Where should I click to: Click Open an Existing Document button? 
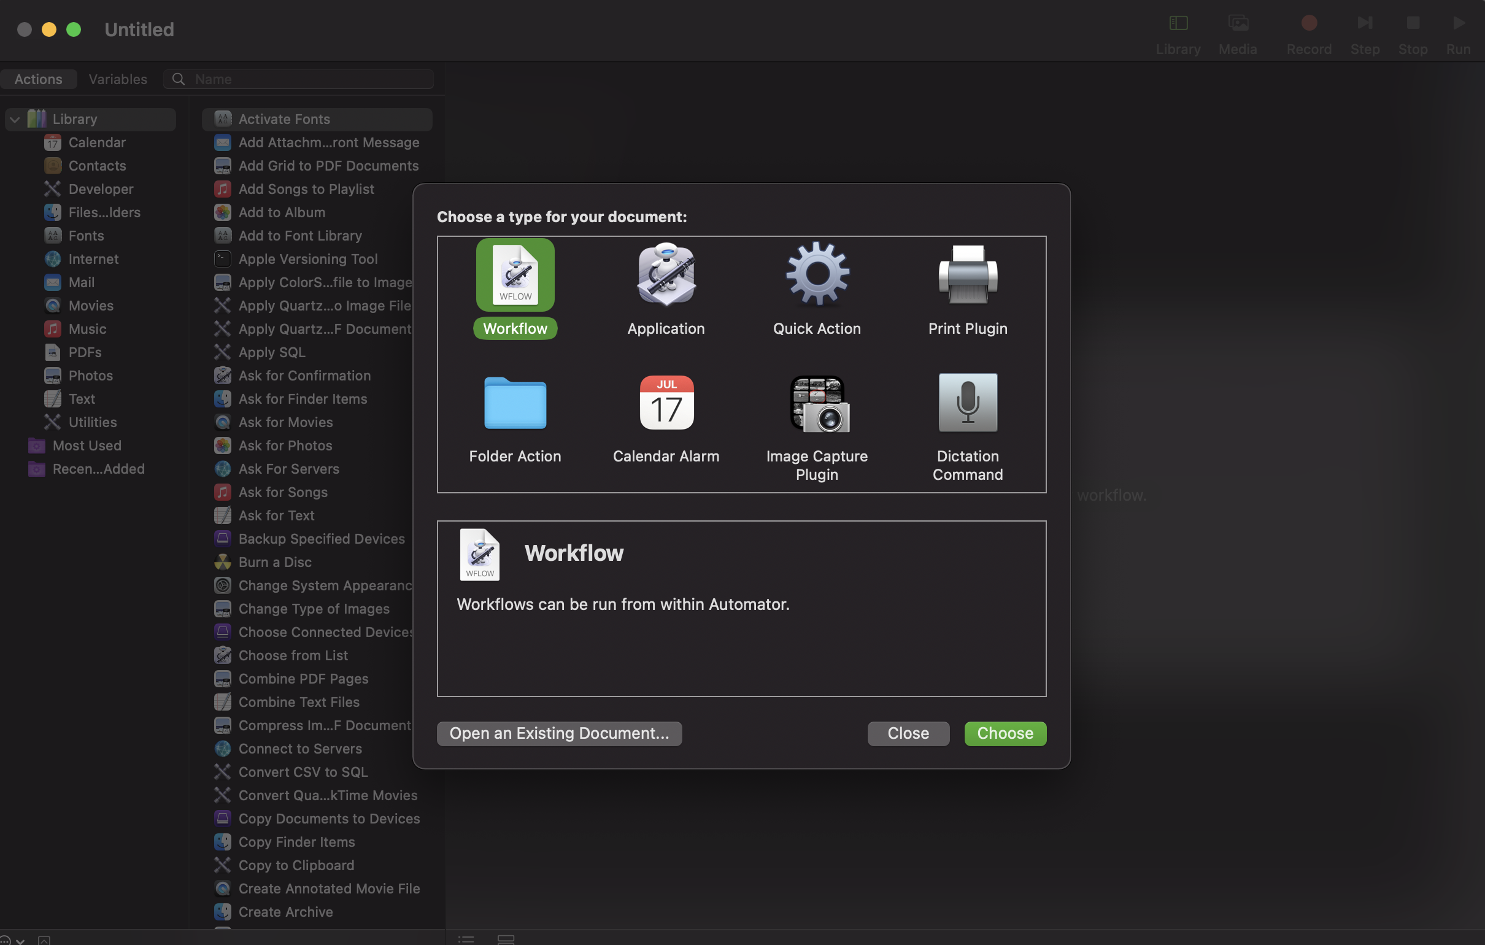[559, 733]
